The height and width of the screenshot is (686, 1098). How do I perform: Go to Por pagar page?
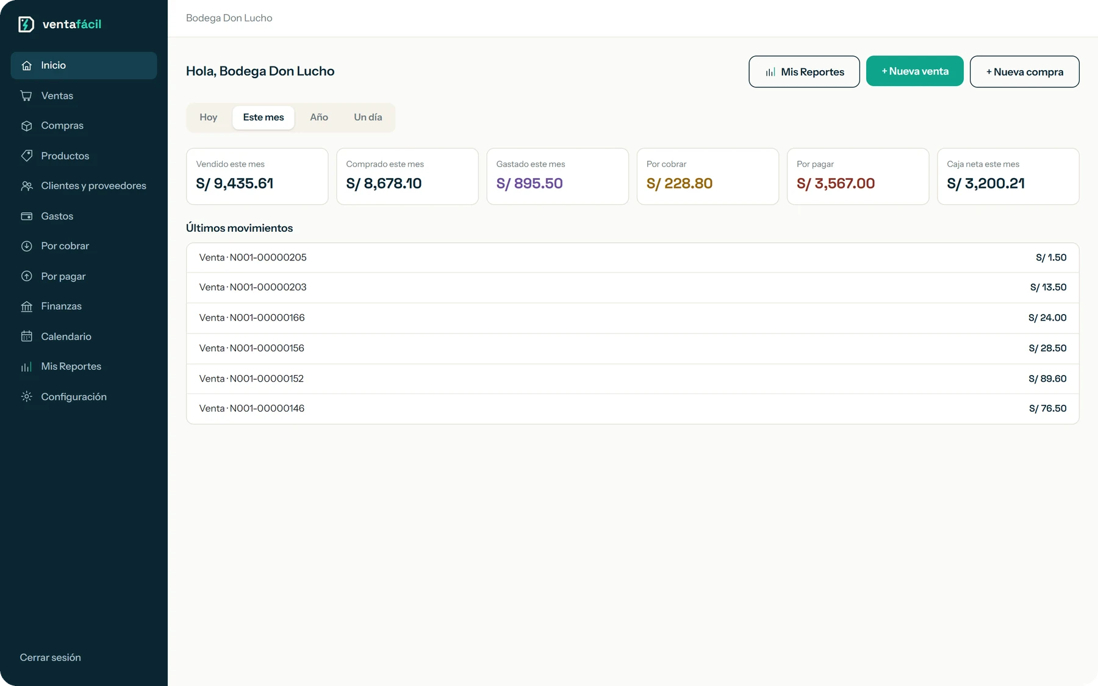[x=84, y=276]
